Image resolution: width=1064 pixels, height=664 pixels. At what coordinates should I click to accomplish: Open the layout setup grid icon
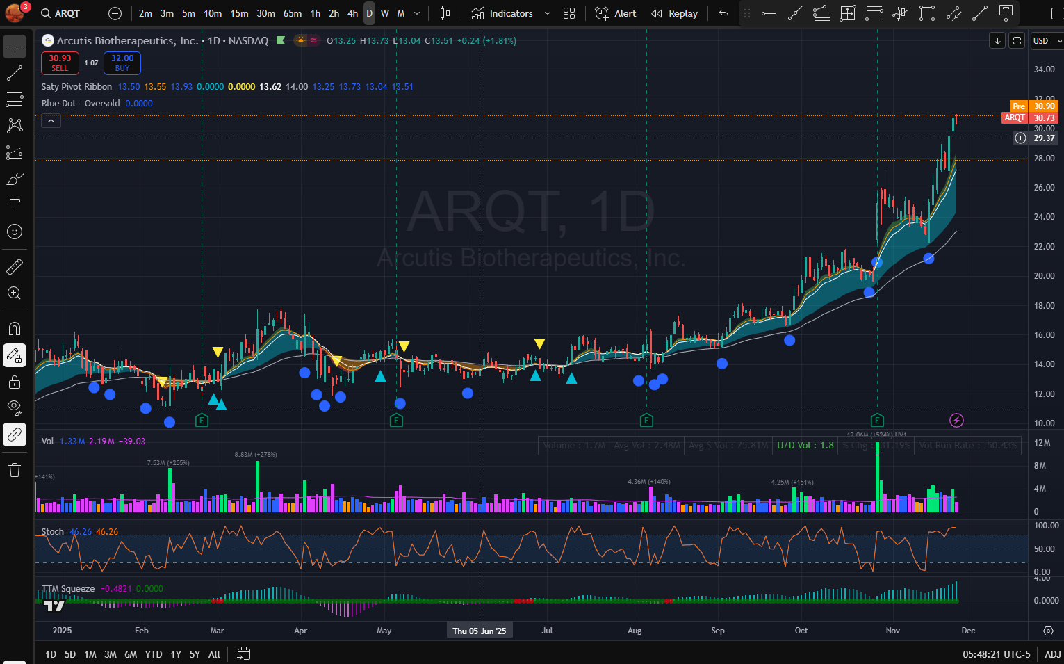569,13
